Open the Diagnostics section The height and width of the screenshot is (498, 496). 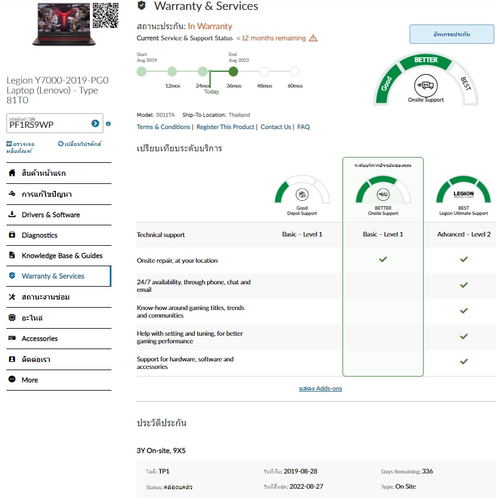tap(59, 235)
